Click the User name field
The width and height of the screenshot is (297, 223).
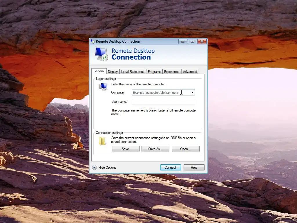[x=164, y=102]
